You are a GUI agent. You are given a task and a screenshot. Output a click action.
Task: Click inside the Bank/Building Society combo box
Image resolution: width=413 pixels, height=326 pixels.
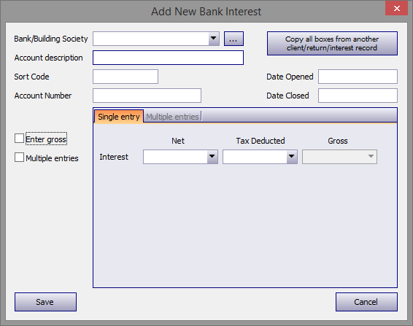(151, 39)
